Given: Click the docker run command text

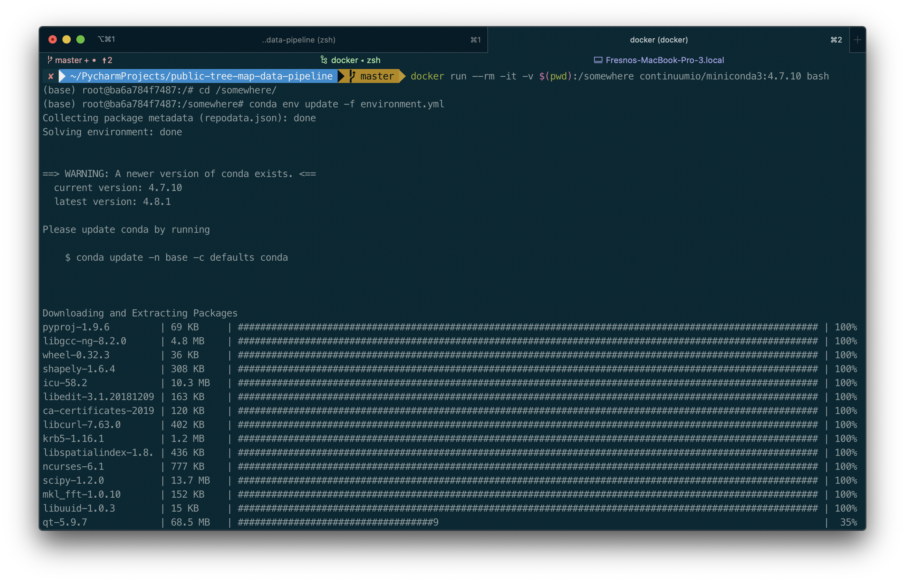Looking at the screenshot, I should point(619,76).
